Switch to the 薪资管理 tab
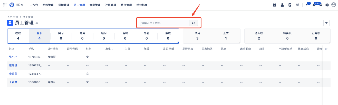Screen dimensions: 338x105 pyautogui.click(x=126, y=5)
